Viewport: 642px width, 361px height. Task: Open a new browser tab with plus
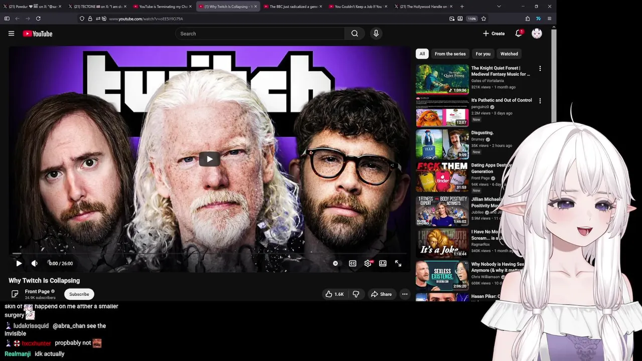462,7
